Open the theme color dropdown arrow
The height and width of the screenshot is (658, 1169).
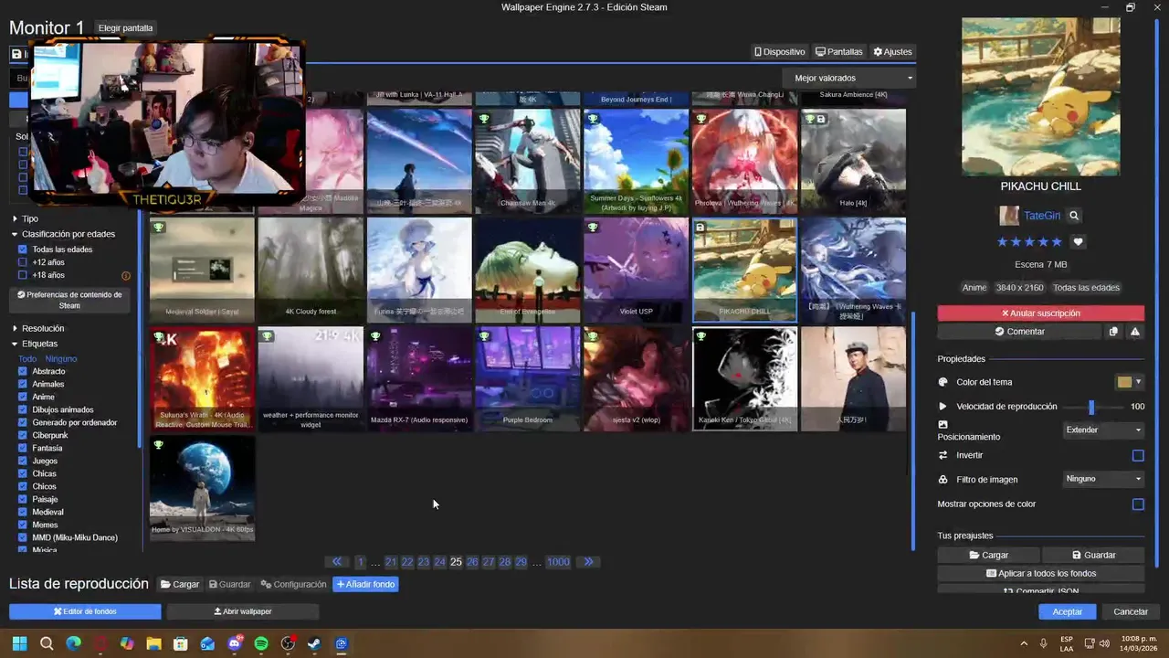click(1138, 382)
